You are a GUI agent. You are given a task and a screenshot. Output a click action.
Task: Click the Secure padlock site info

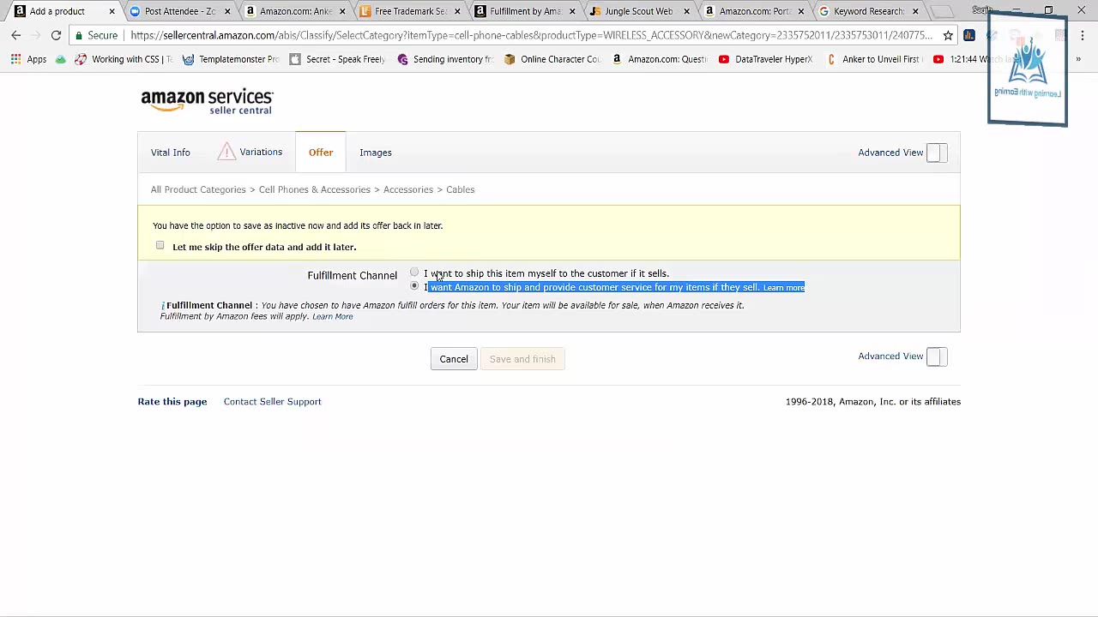pyautogui.click(x=96, y=35)
